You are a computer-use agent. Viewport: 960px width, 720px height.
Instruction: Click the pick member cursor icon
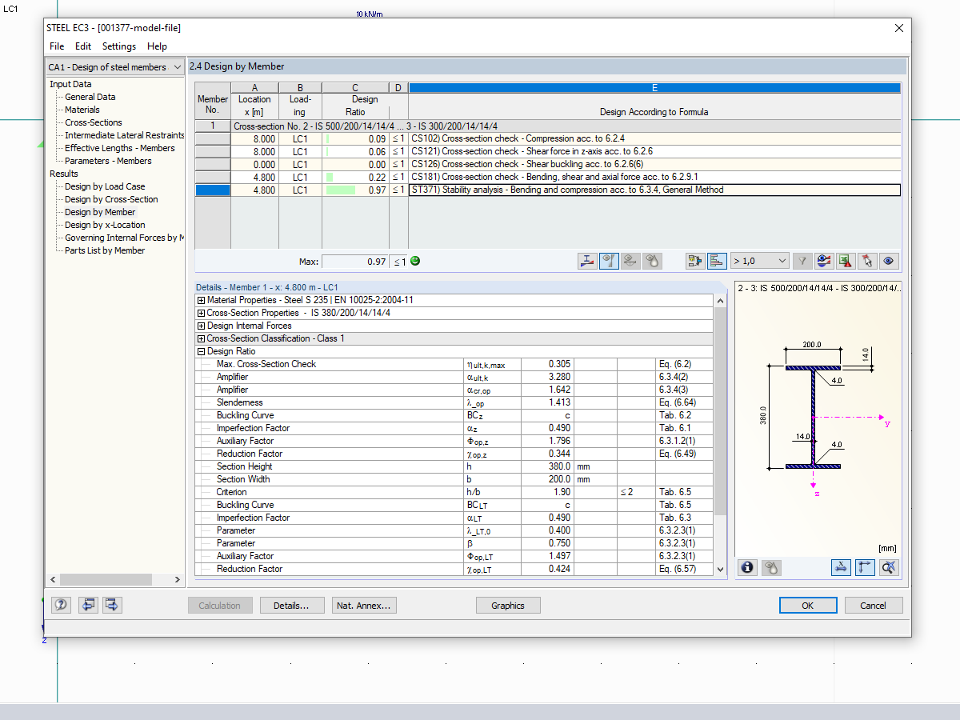tap(867, 261)
